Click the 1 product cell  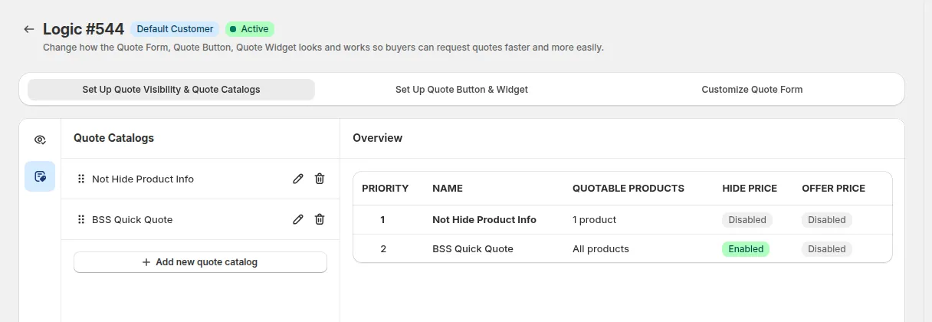(x=594, y=220)
